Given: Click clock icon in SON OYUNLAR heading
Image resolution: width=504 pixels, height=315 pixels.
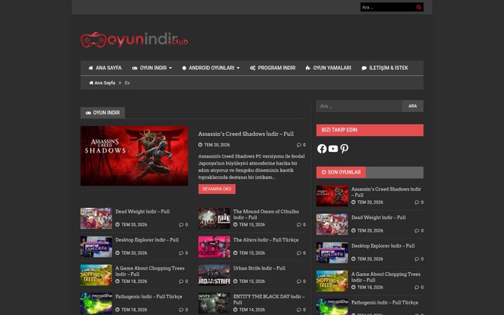Looking at the screenshot, I should tap(323, 172).
